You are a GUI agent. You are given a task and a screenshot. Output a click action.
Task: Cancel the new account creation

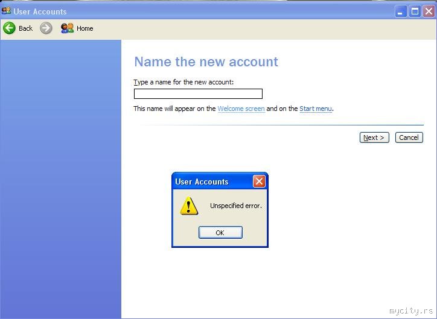409,137
